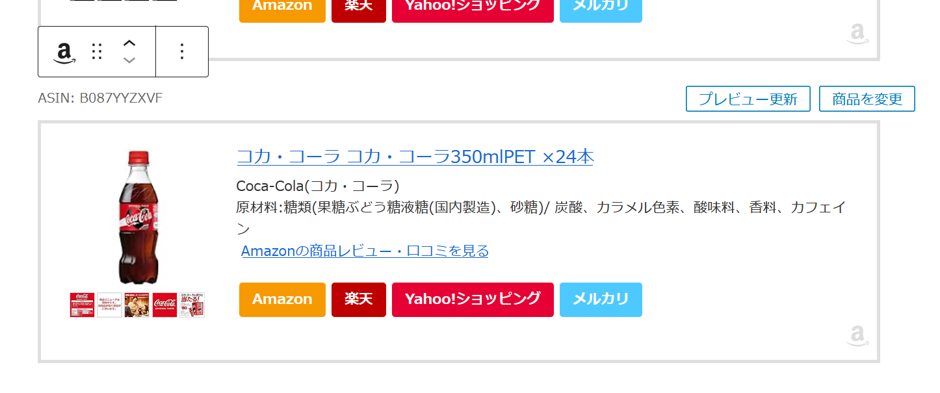
Task: Click the block drag handle icon
Action: point(97,52)
